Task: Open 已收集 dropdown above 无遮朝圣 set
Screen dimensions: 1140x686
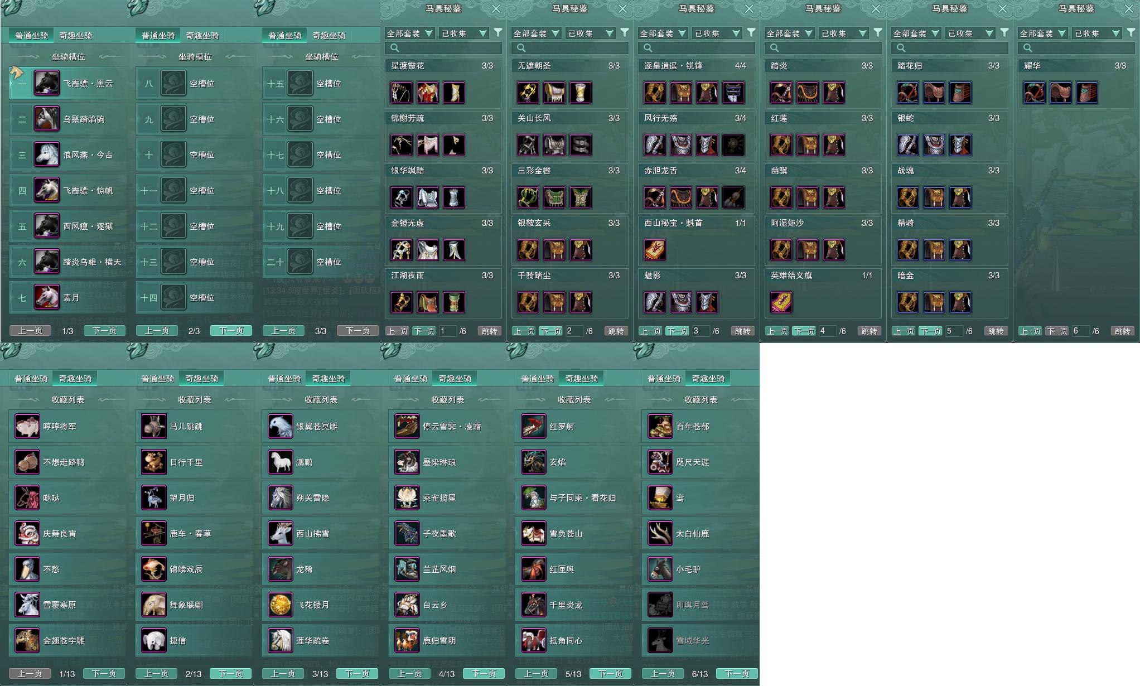Action: [591, 33]
